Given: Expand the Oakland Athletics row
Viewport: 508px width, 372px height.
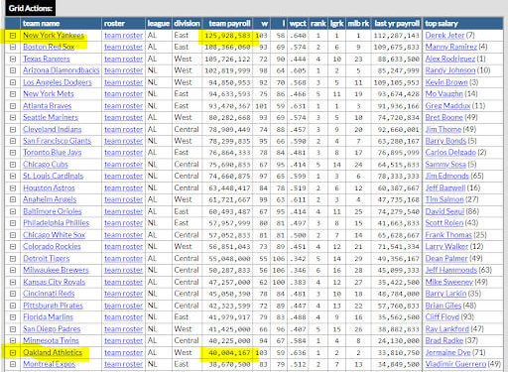Looking at the screenshot, I should click(x=13, y=353).
